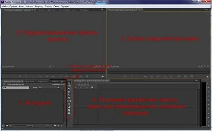Image resolution: width=212 pixels, height=131 pixels.
Task: Add marker in program monitor
Action: click(125, 77)
